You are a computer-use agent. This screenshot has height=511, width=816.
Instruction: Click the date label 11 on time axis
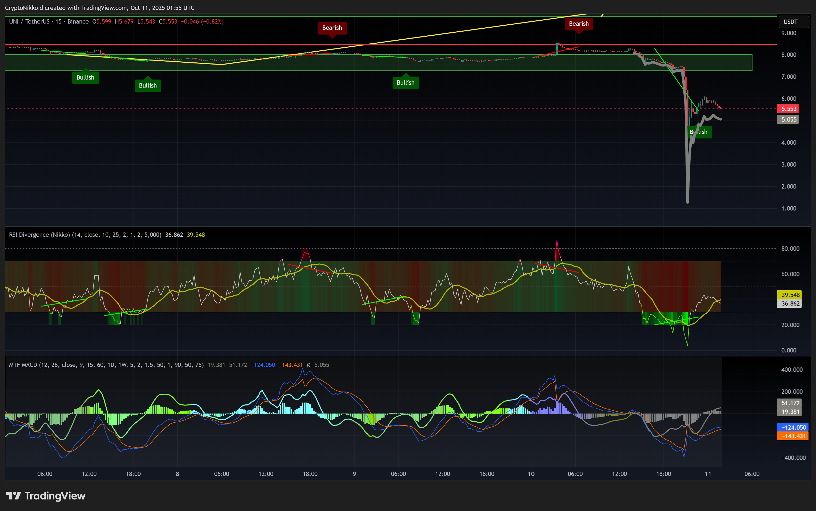[x=708, y=474]
